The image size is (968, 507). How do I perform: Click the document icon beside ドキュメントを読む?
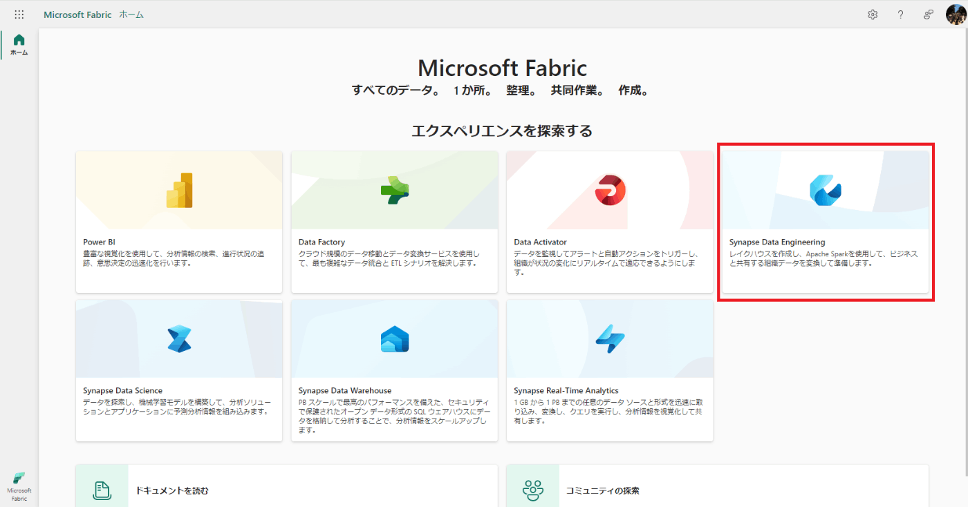(102, 490)
